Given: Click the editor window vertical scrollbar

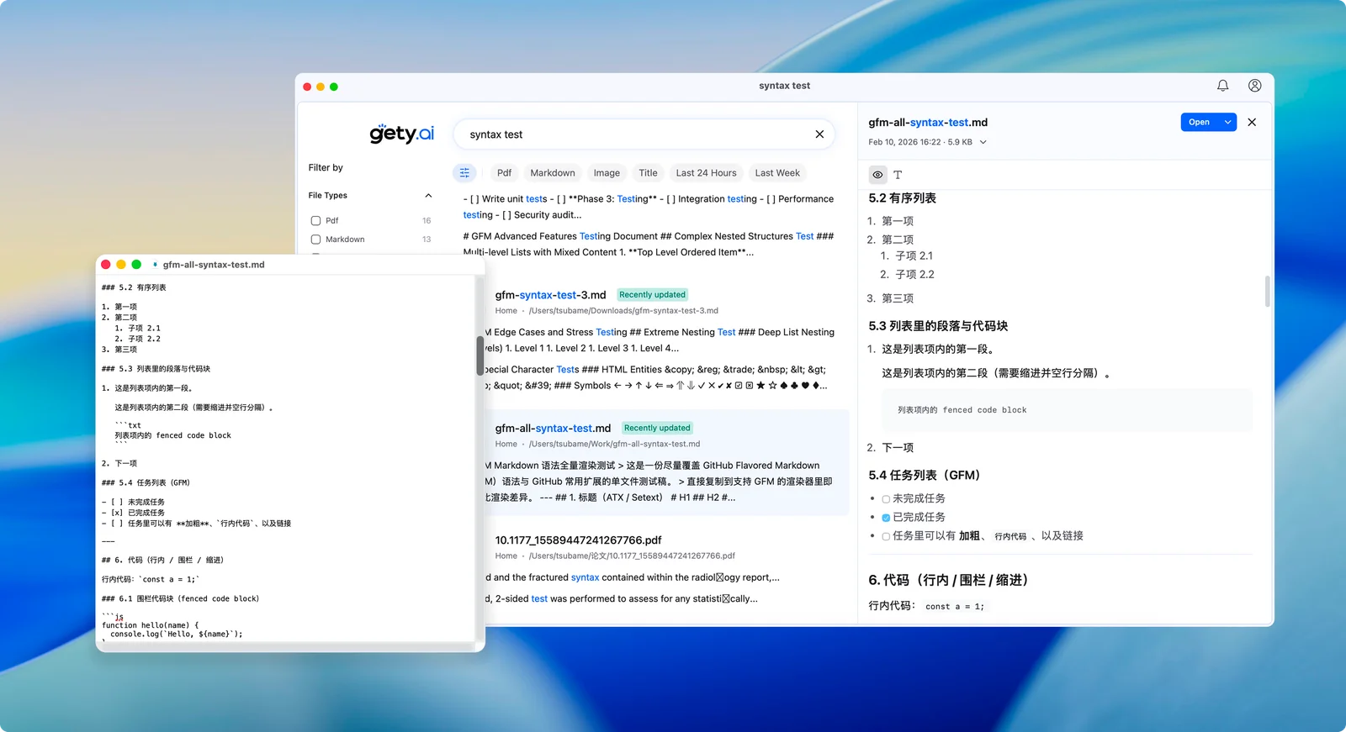Looking at the screenshot, I should 480,355.
